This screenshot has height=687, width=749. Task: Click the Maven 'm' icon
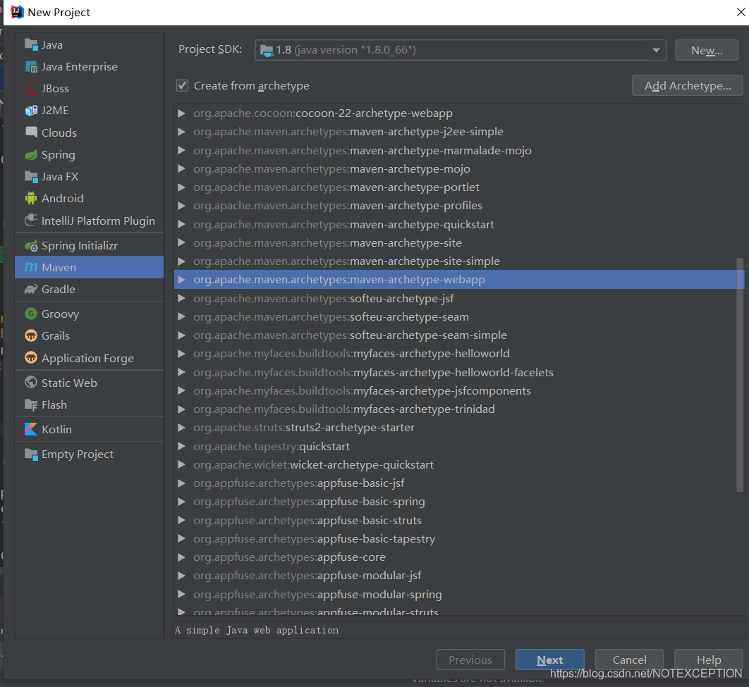[31, 267]
